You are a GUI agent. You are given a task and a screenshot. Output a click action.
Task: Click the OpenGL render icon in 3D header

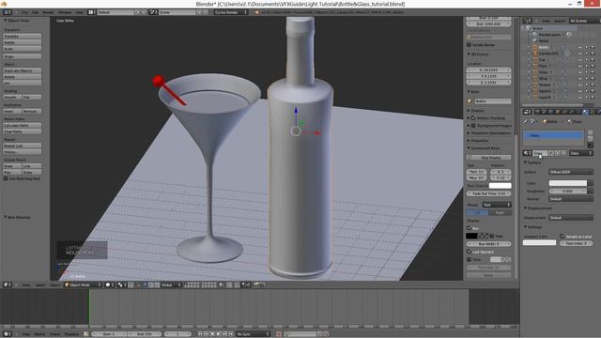pyautogui.click(x=256, y=284)
